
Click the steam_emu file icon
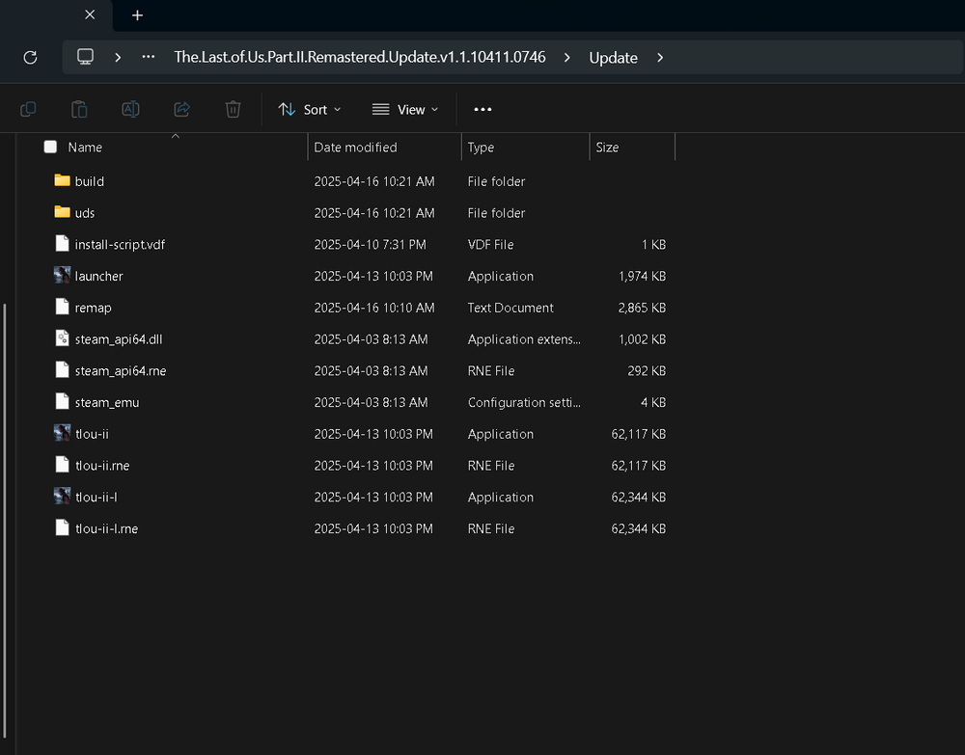click(62, 401)
